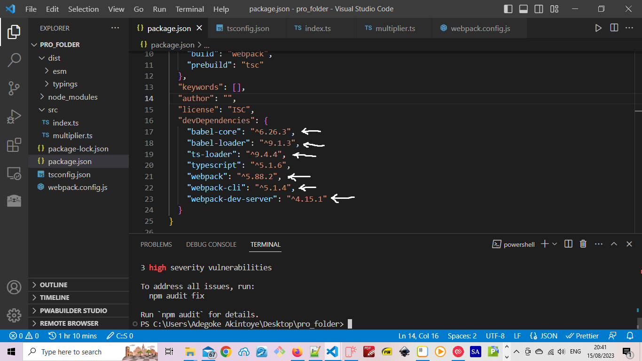642x361 pixels.
Task: Click the Accounts icon
Action: tap(14, 287)
